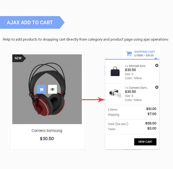Remove Michael Kors item from cart
Viewport: 173px width, 169px height.
click(157, 65)
